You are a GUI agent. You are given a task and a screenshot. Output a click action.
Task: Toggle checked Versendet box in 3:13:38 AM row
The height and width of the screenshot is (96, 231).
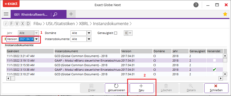pos(214,70)
